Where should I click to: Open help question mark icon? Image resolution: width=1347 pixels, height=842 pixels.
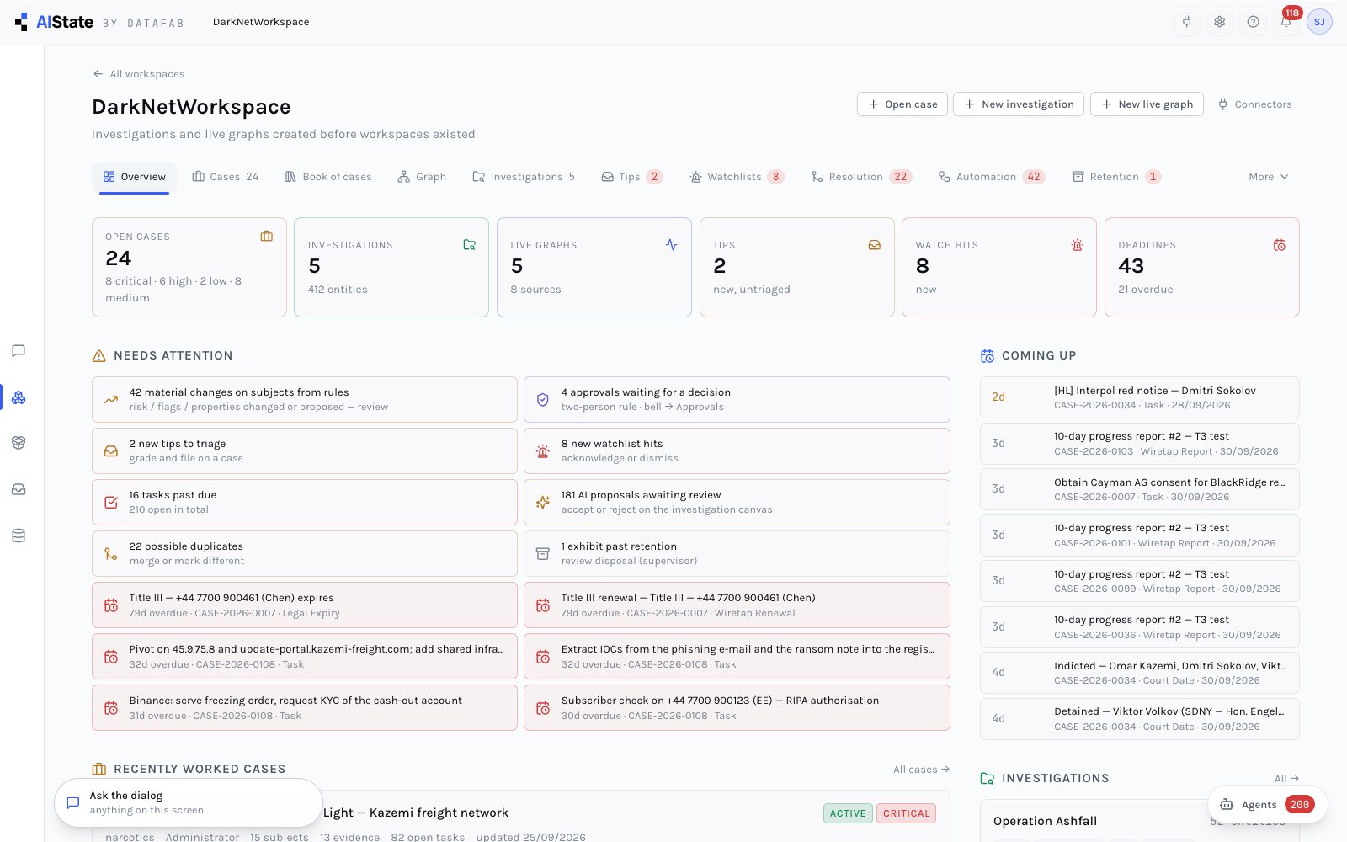pos(1253,22)
